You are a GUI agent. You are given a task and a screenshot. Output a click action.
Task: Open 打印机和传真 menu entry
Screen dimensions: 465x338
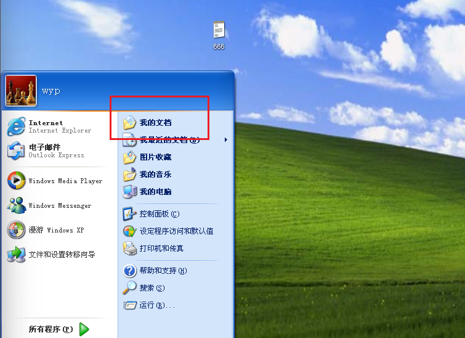pyautogui.click(x=174, y=249)
